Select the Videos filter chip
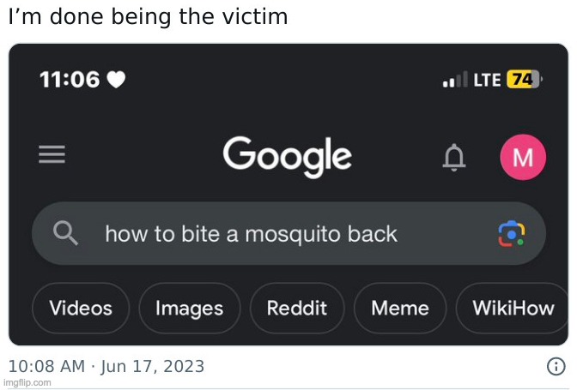 [81, 309]
